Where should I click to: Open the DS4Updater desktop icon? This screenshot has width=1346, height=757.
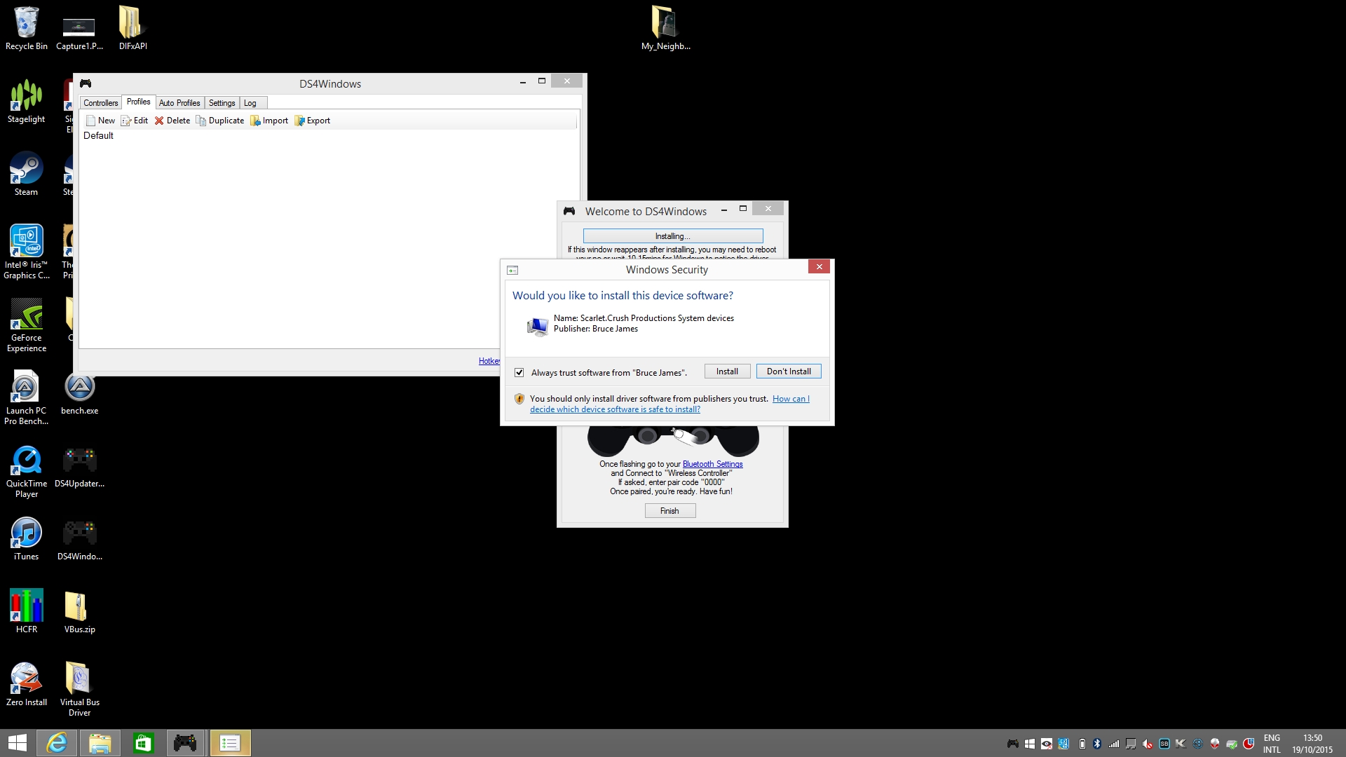tap(79, 461)
